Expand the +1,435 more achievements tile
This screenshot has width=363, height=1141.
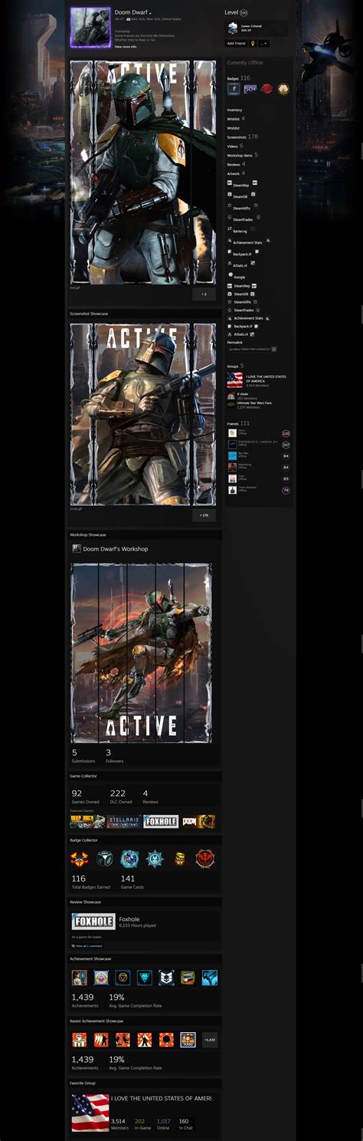[210, 1040]
